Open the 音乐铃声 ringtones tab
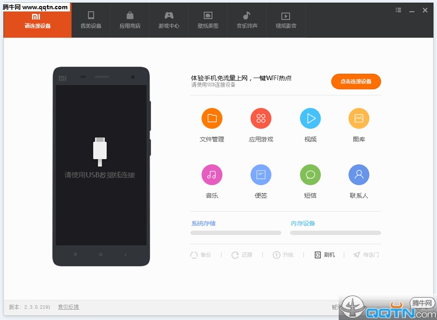437x320 pixels. tap(247, 20)
